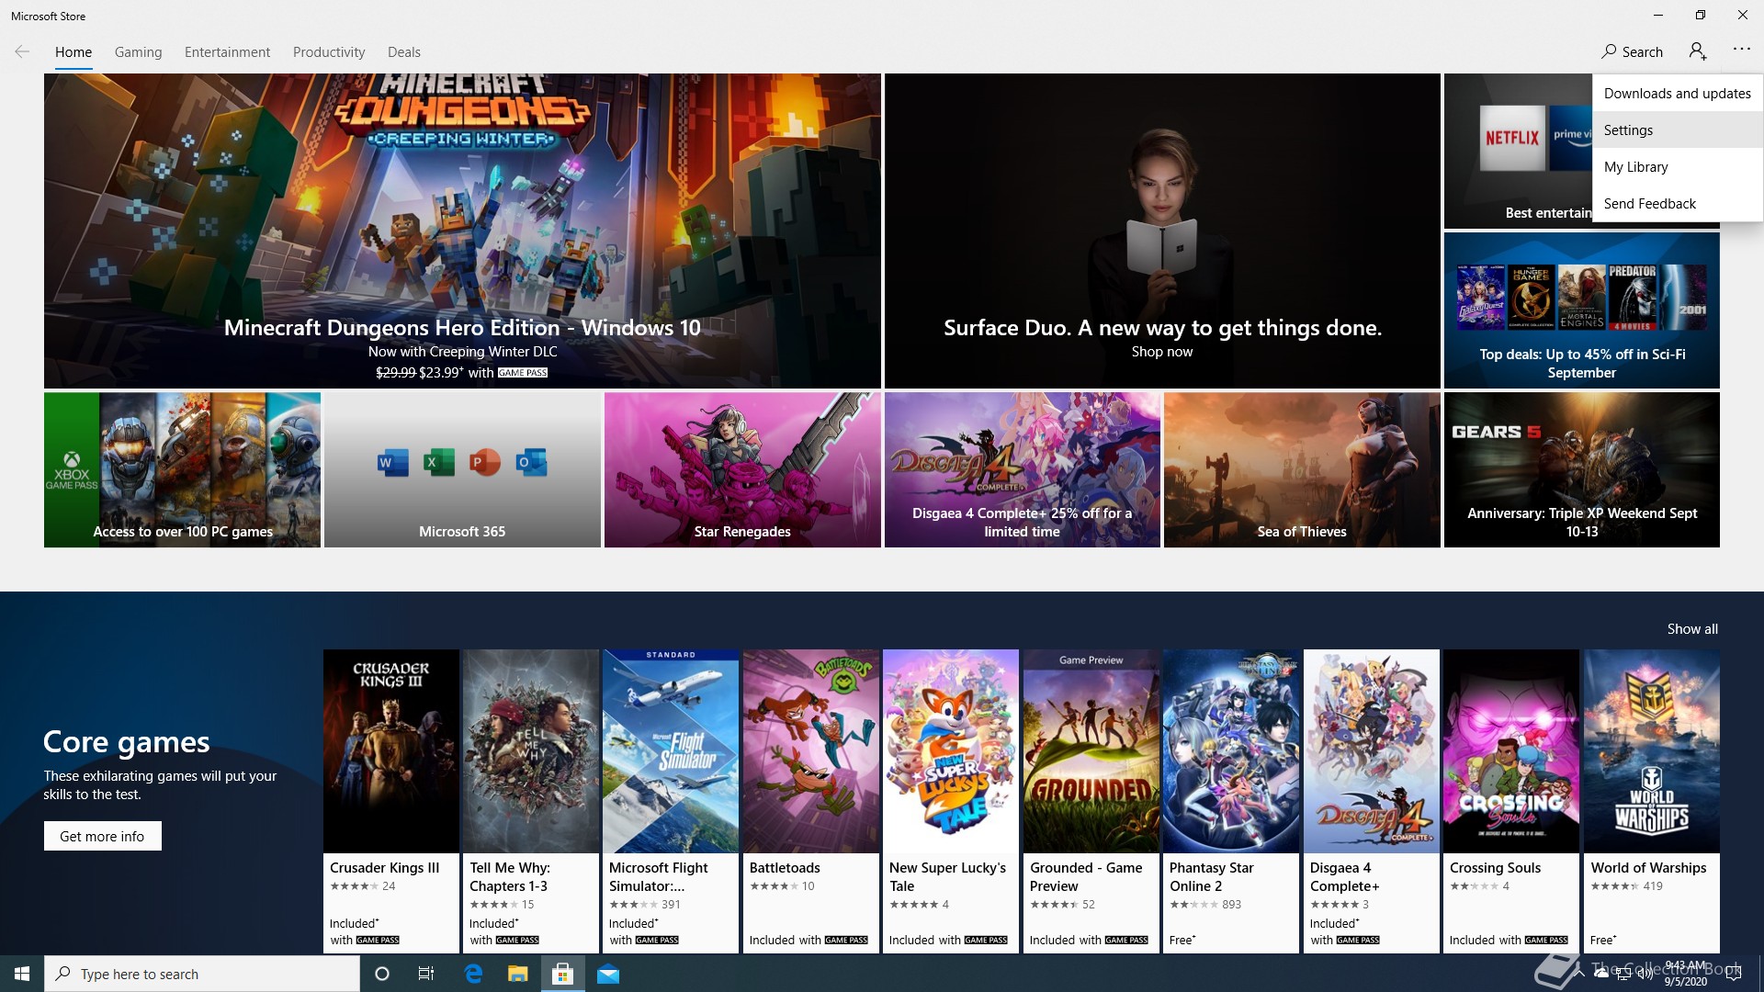Click the three-dot See more icon
The image size is (1764, 992).
1741,50
